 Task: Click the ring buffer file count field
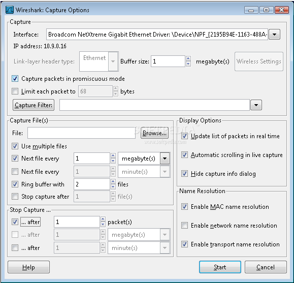(x=92, y=184)
